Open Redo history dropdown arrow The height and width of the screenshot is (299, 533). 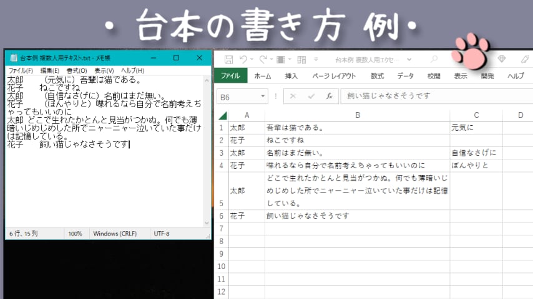tap(271, 59)
